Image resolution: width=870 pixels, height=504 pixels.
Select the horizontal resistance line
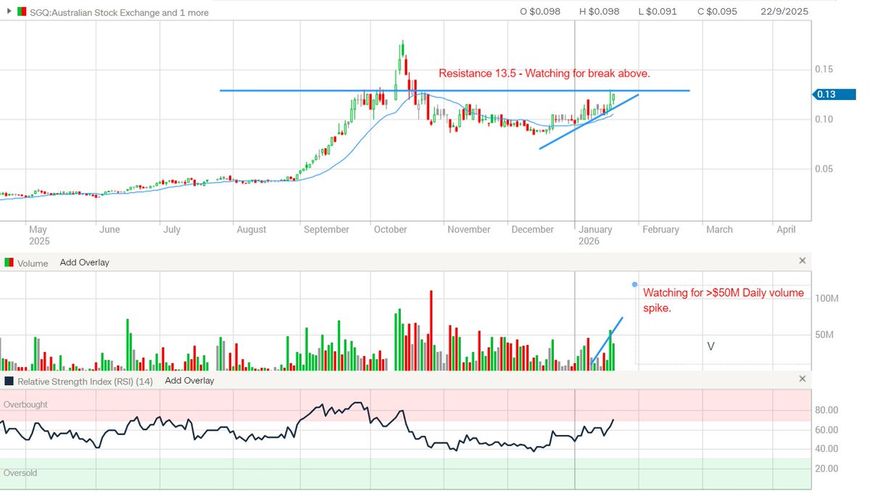click(455, 91)
